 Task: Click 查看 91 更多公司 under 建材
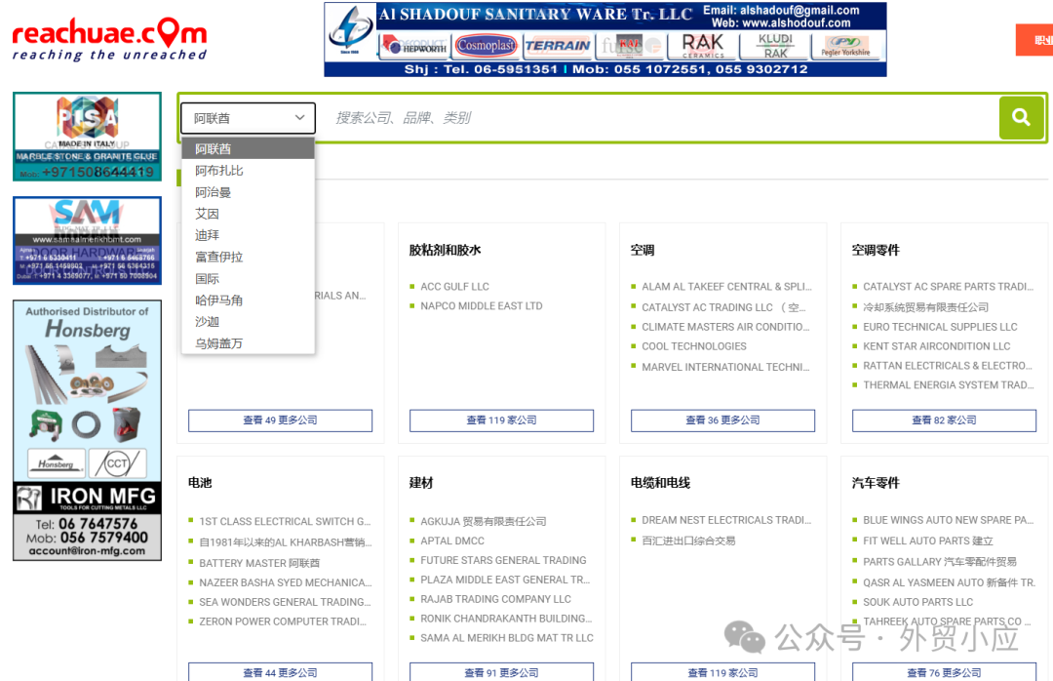(502, 672)
